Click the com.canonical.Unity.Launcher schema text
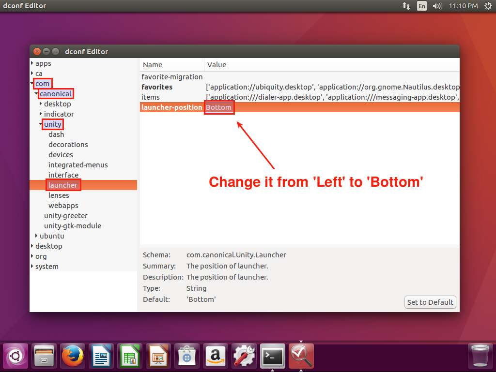496x372 pixels. [236, 255]
